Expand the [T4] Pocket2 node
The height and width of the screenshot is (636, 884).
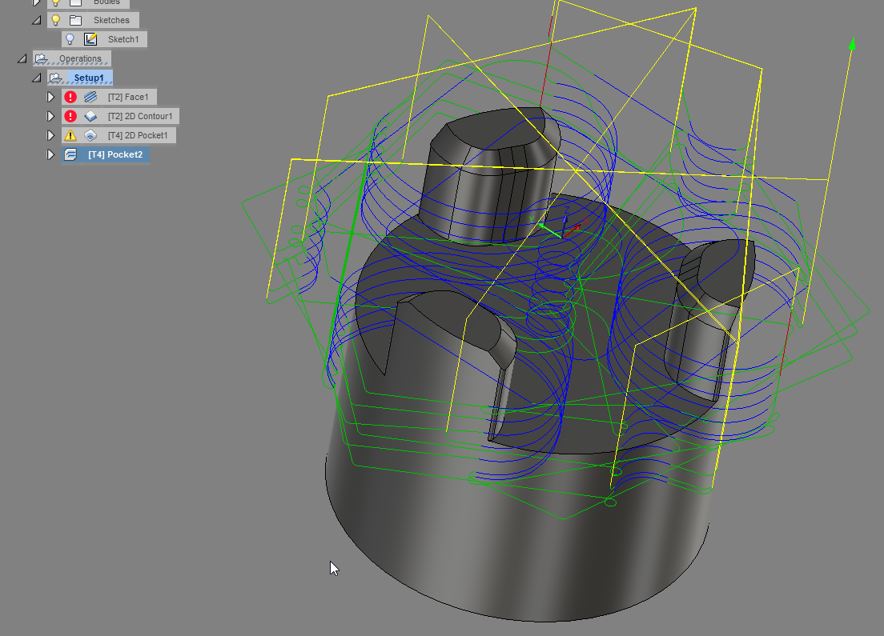click(50, 154)
